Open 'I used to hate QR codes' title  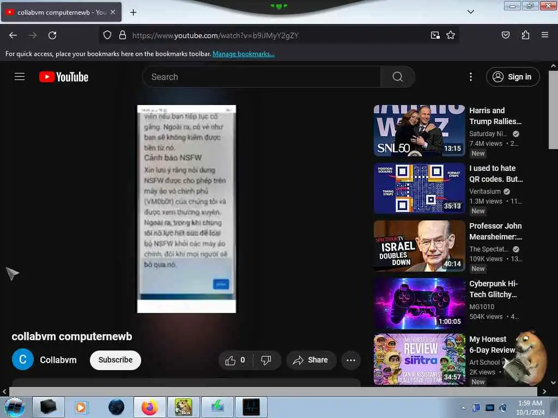(496, 174)
